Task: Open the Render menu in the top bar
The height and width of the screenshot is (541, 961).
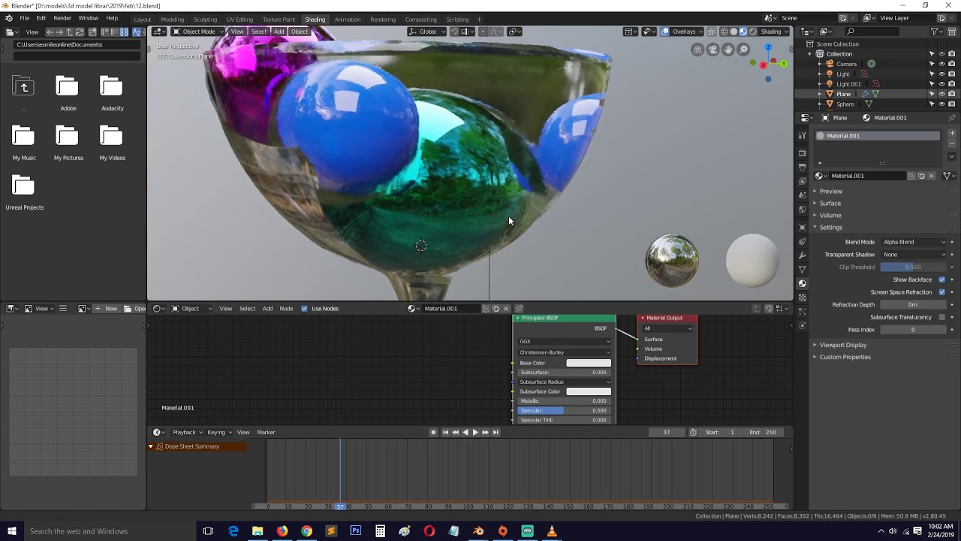Action: (62, 18)
